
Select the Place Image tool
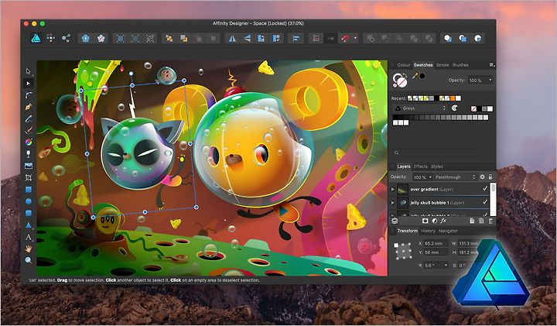tap(29, 166)
